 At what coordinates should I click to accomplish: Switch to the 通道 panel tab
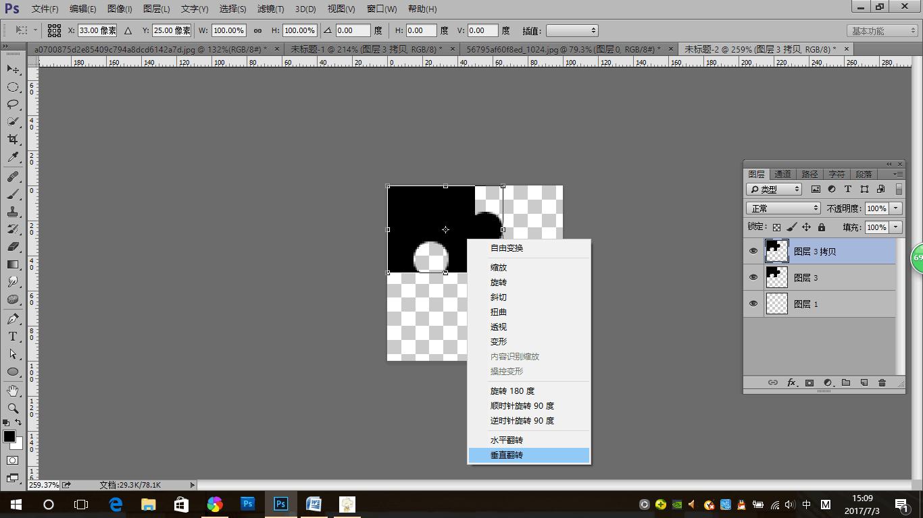(782, 174)
